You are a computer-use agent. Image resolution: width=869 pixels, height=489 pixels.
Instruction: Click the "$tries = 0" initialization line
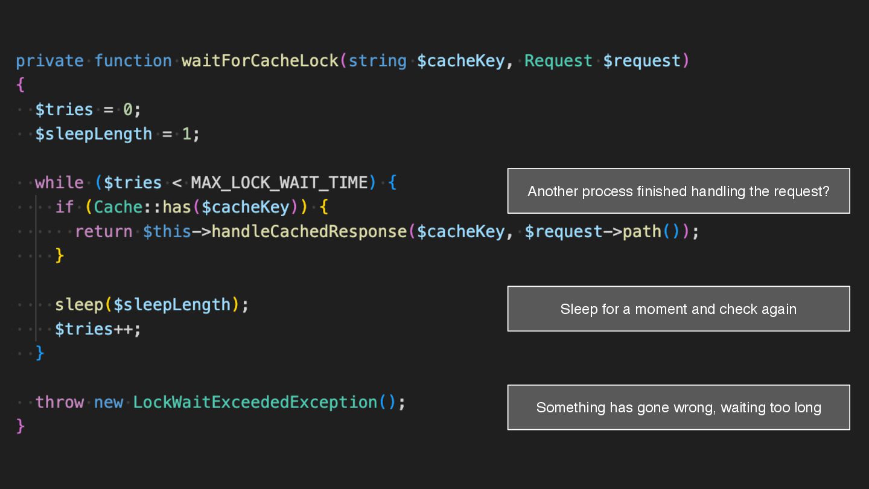pyautogui.click(x=88, y=110)
